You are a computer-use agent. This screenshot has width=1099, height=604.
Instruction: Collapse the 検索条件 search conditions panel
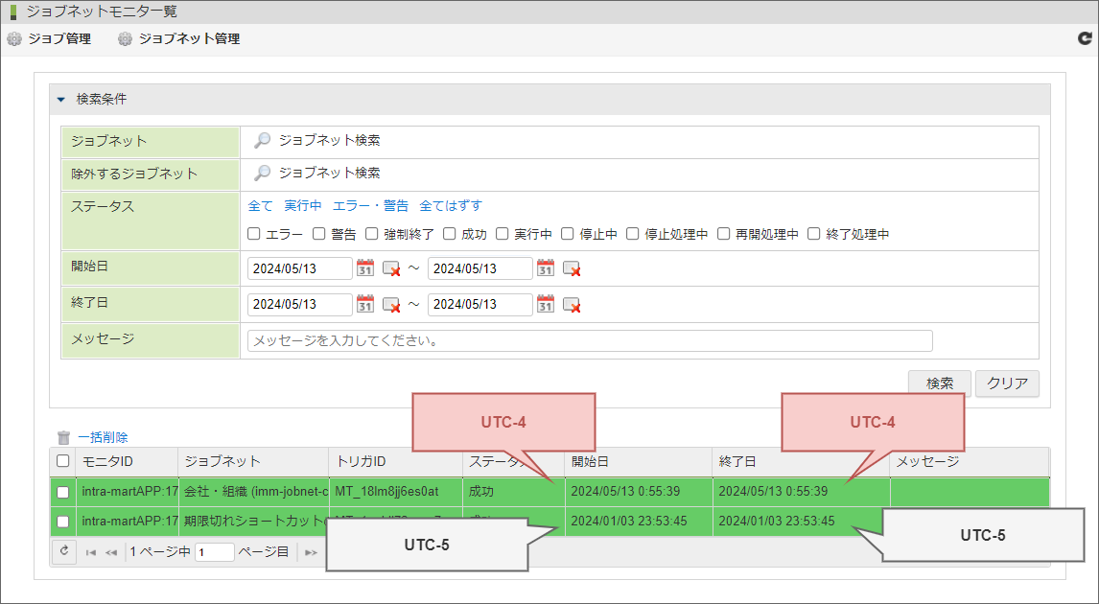(x=62, y=100)
